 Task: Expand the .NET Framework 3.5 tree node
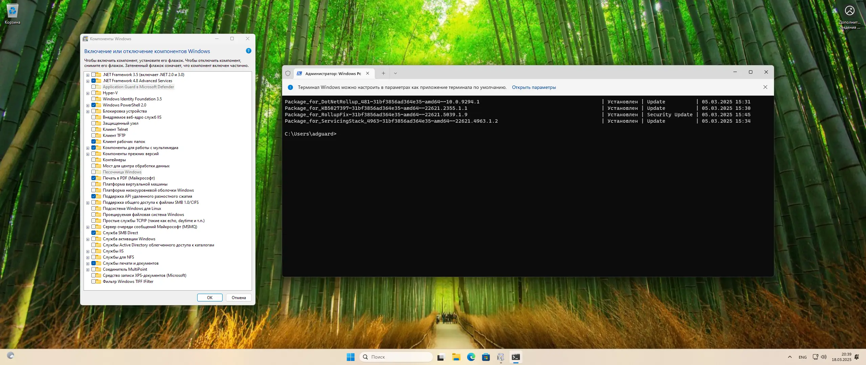pyautogui.click(x=88, y=75)
